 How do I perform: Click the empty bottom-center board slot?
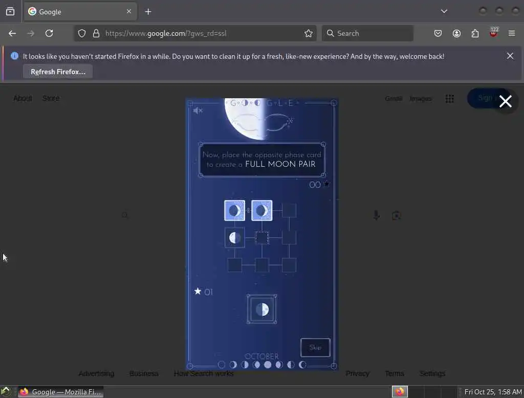point(261,265)
